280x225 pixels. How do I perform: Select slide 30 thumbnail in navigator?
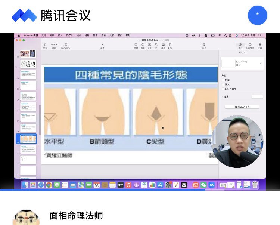click(x=28, y=139)
